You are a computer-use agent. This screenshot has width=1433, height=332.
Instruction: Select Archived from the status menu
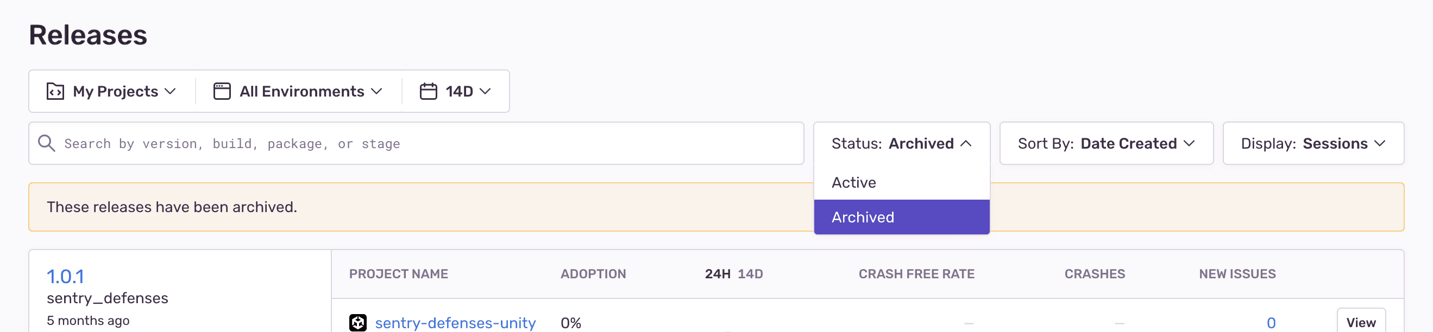[x=862, y=216]
